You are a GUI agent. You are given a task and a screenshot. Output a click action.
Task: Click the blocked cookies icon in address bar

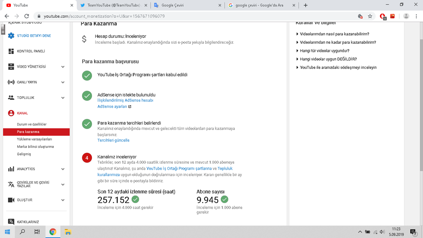point(360,16)
